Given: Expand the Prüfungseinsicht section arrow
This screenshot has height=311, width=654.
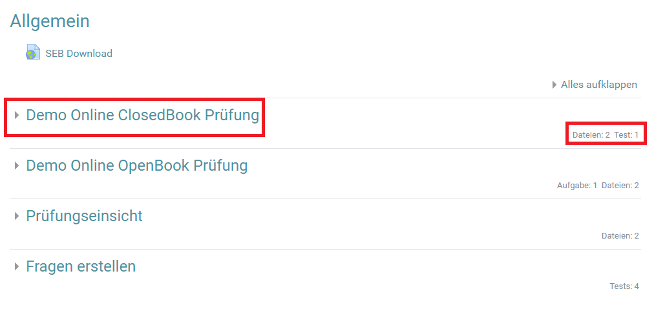Looking at the screenshot, I should pos(17,216).
